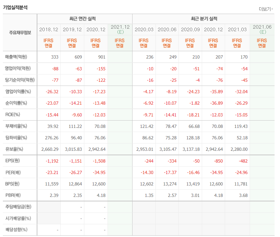Click the quick ratio value 128.18
This screenshot has height=237, width=280.
tap(193, 138)
